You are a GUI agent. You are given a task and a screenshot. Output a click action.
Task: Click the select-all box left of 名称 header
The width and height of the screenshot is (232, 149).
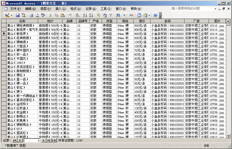pyautogui.click(x=4, y=21)
